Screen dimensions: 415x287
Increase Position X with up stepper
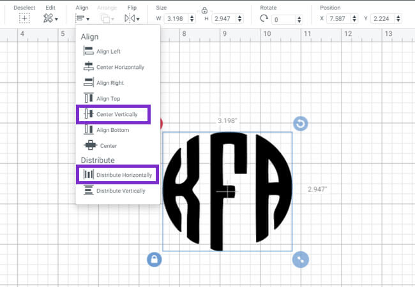pos(354,17)
